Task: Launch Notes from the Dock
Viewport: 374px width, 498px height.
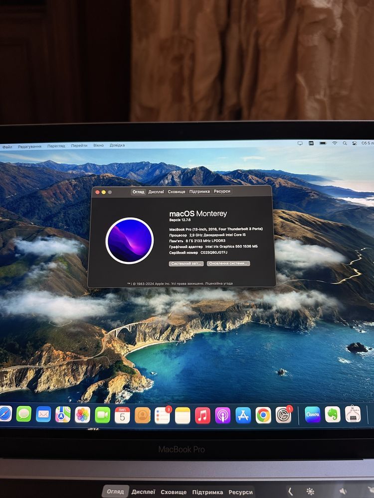Action: [x=183, y=416]
